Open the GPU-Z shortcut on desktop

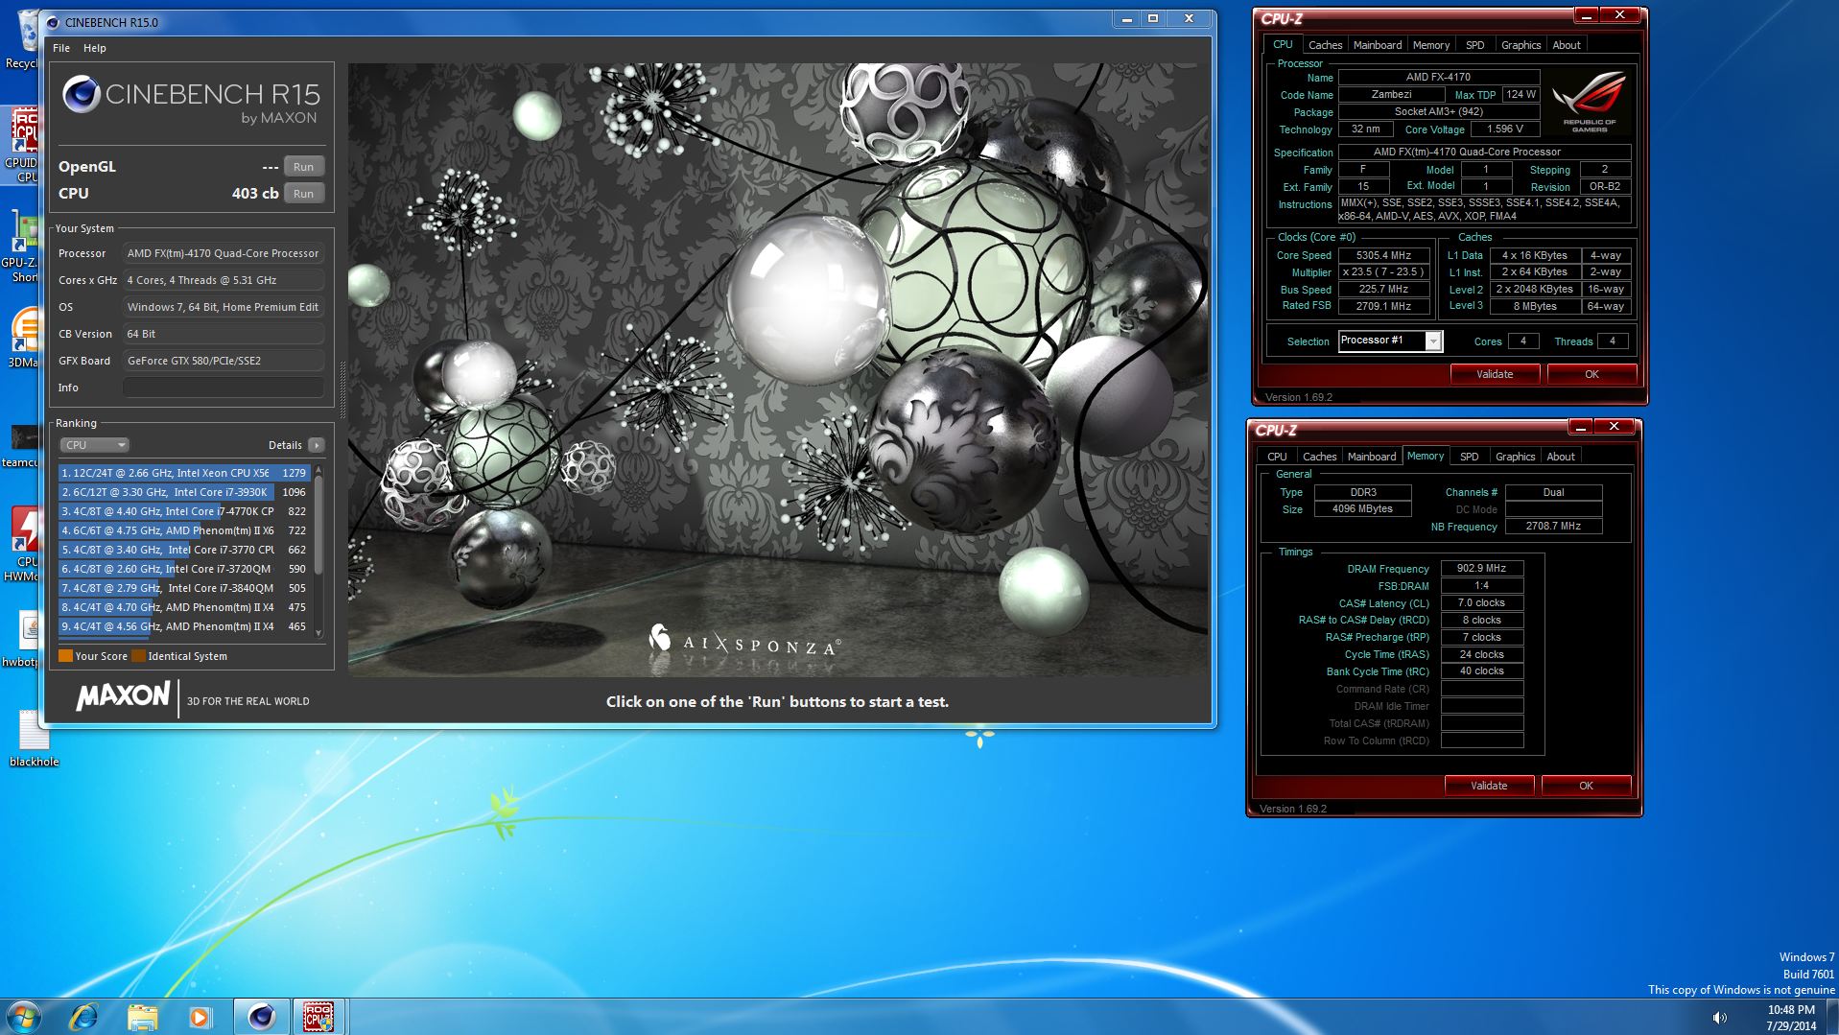tap(19, 247)
